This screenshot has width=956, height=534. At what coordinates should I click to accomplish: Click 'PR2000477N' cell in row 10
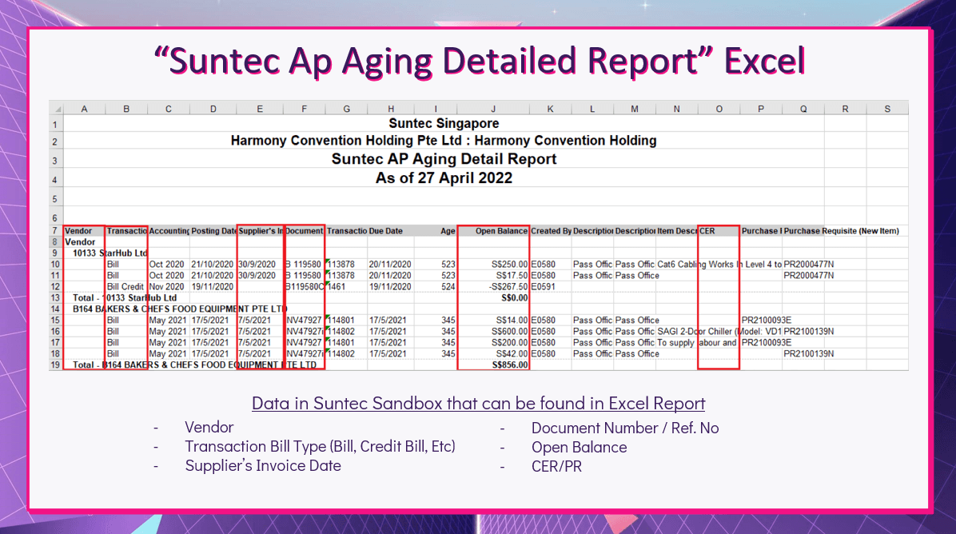coord(808,265)
